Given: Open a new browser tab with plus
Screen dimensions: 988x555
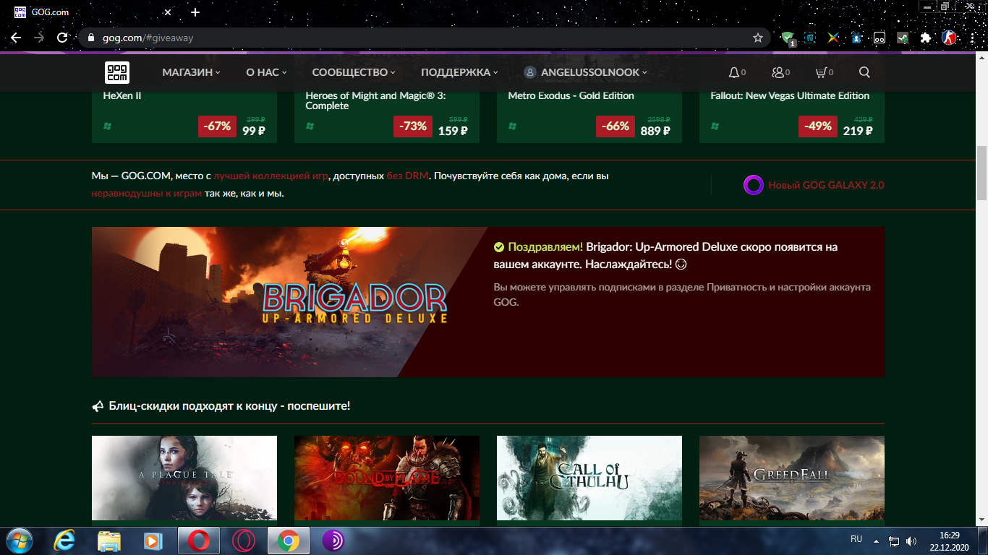Looking at the screenshot, I should (195, 12).
